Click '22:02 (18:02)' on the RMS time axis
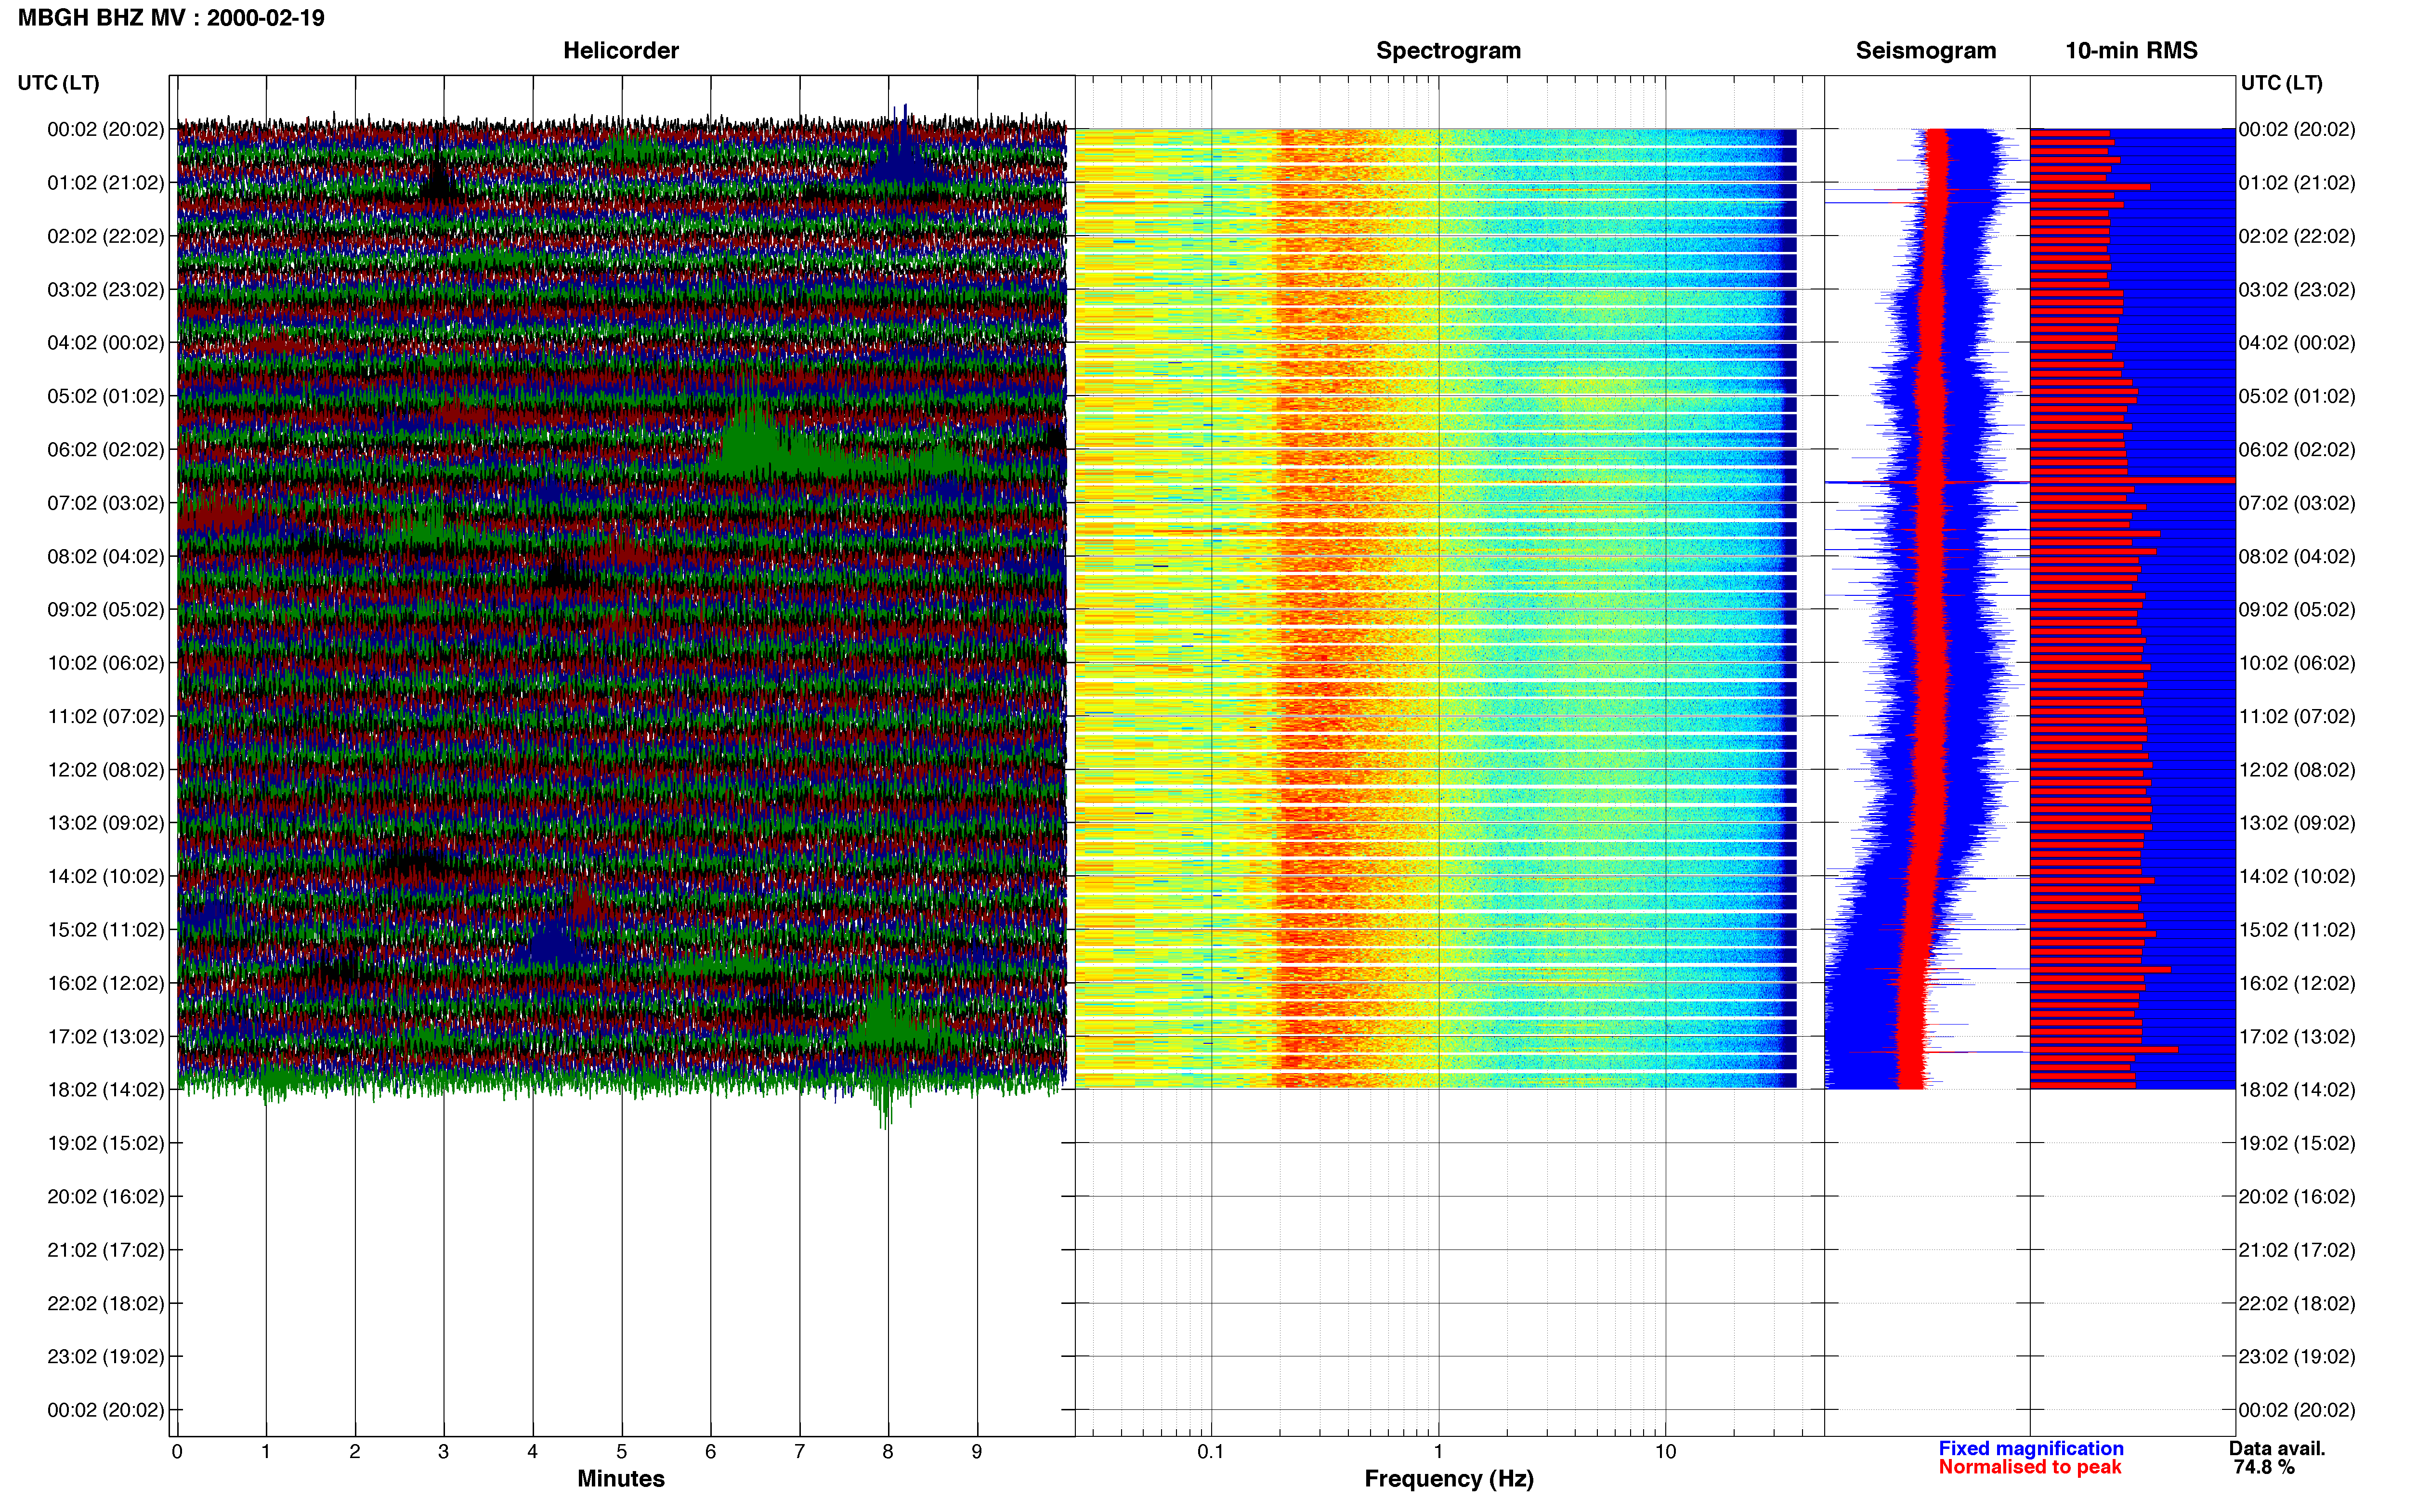2417x1512 pixels. [x=2297, y=1303]
